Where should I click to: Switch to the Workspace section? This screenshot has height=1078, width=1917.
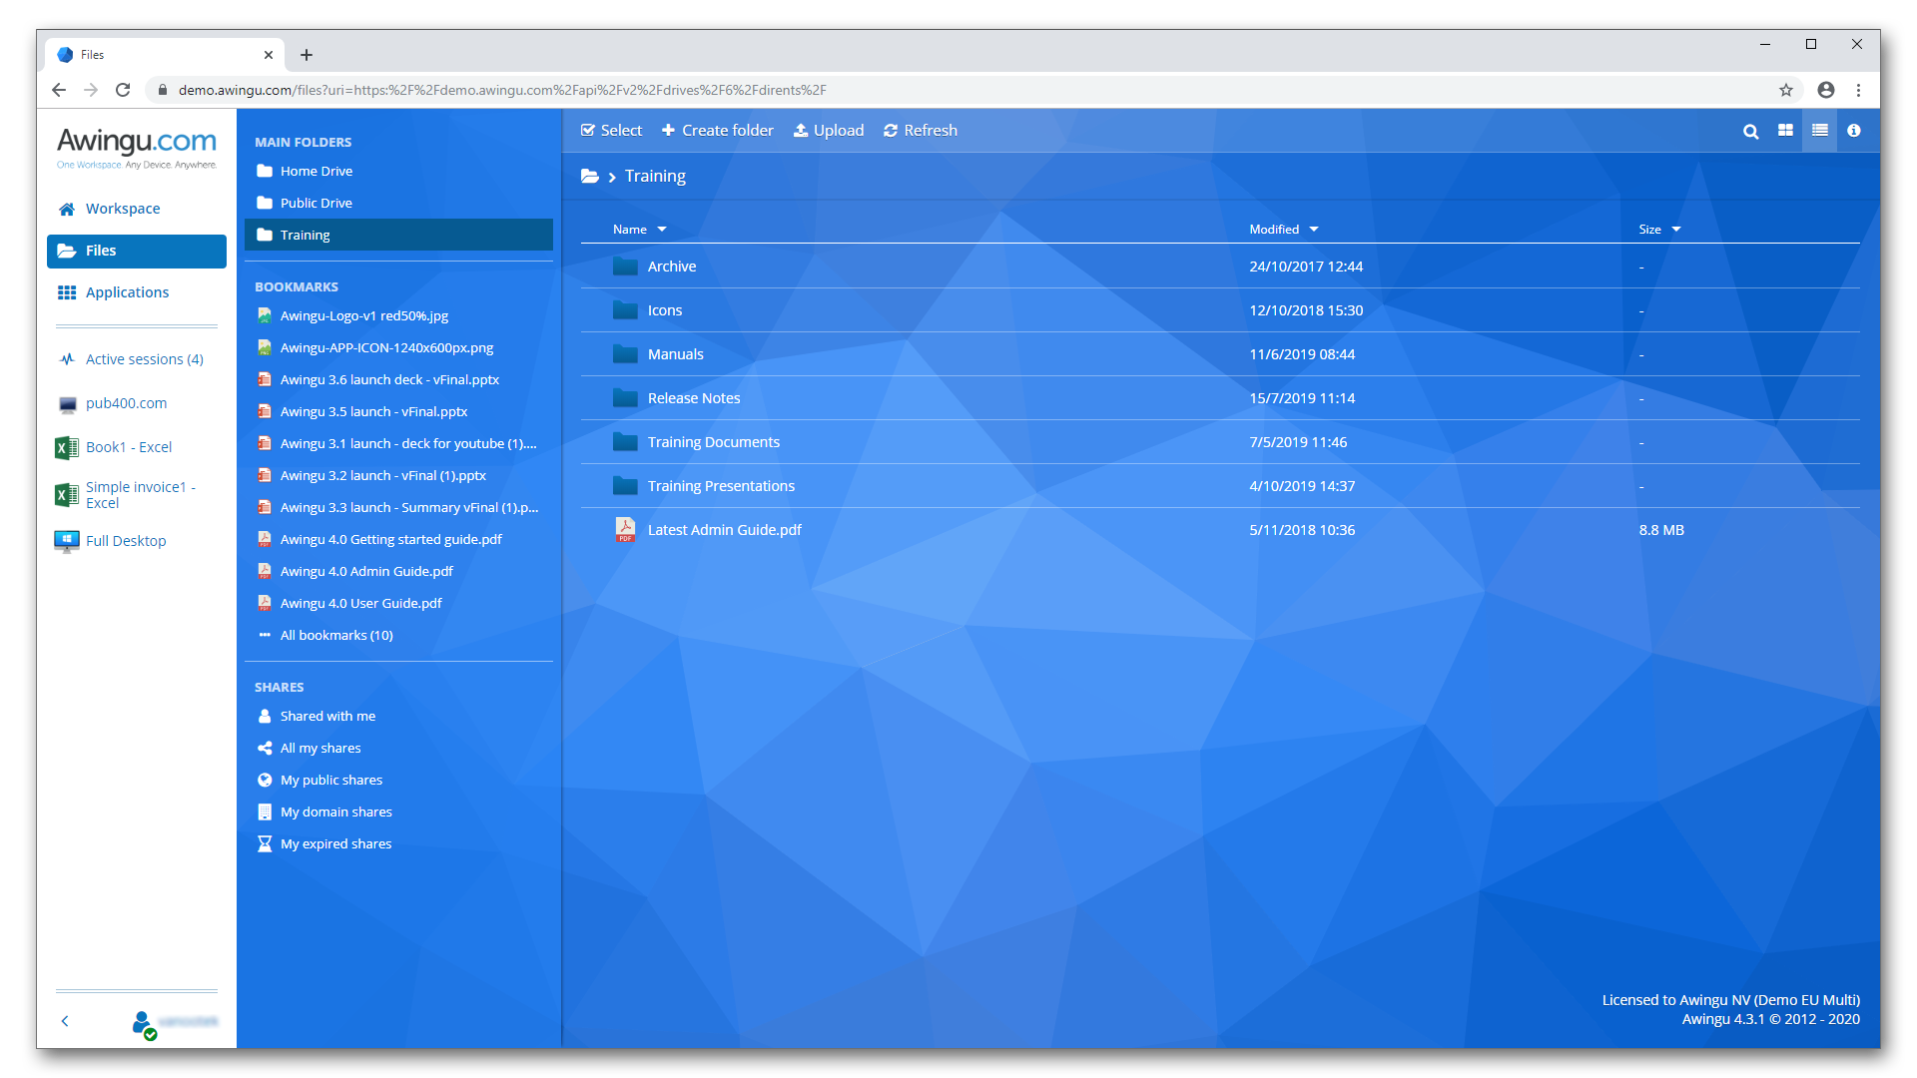pos(122,208)
